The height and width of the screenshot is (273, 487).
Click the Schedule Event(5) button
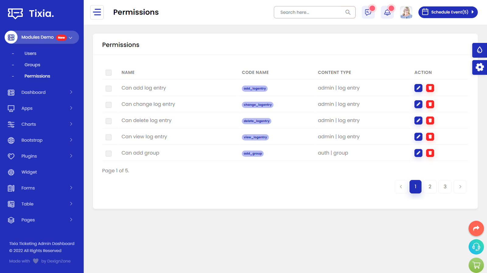(x=448, y=12)
